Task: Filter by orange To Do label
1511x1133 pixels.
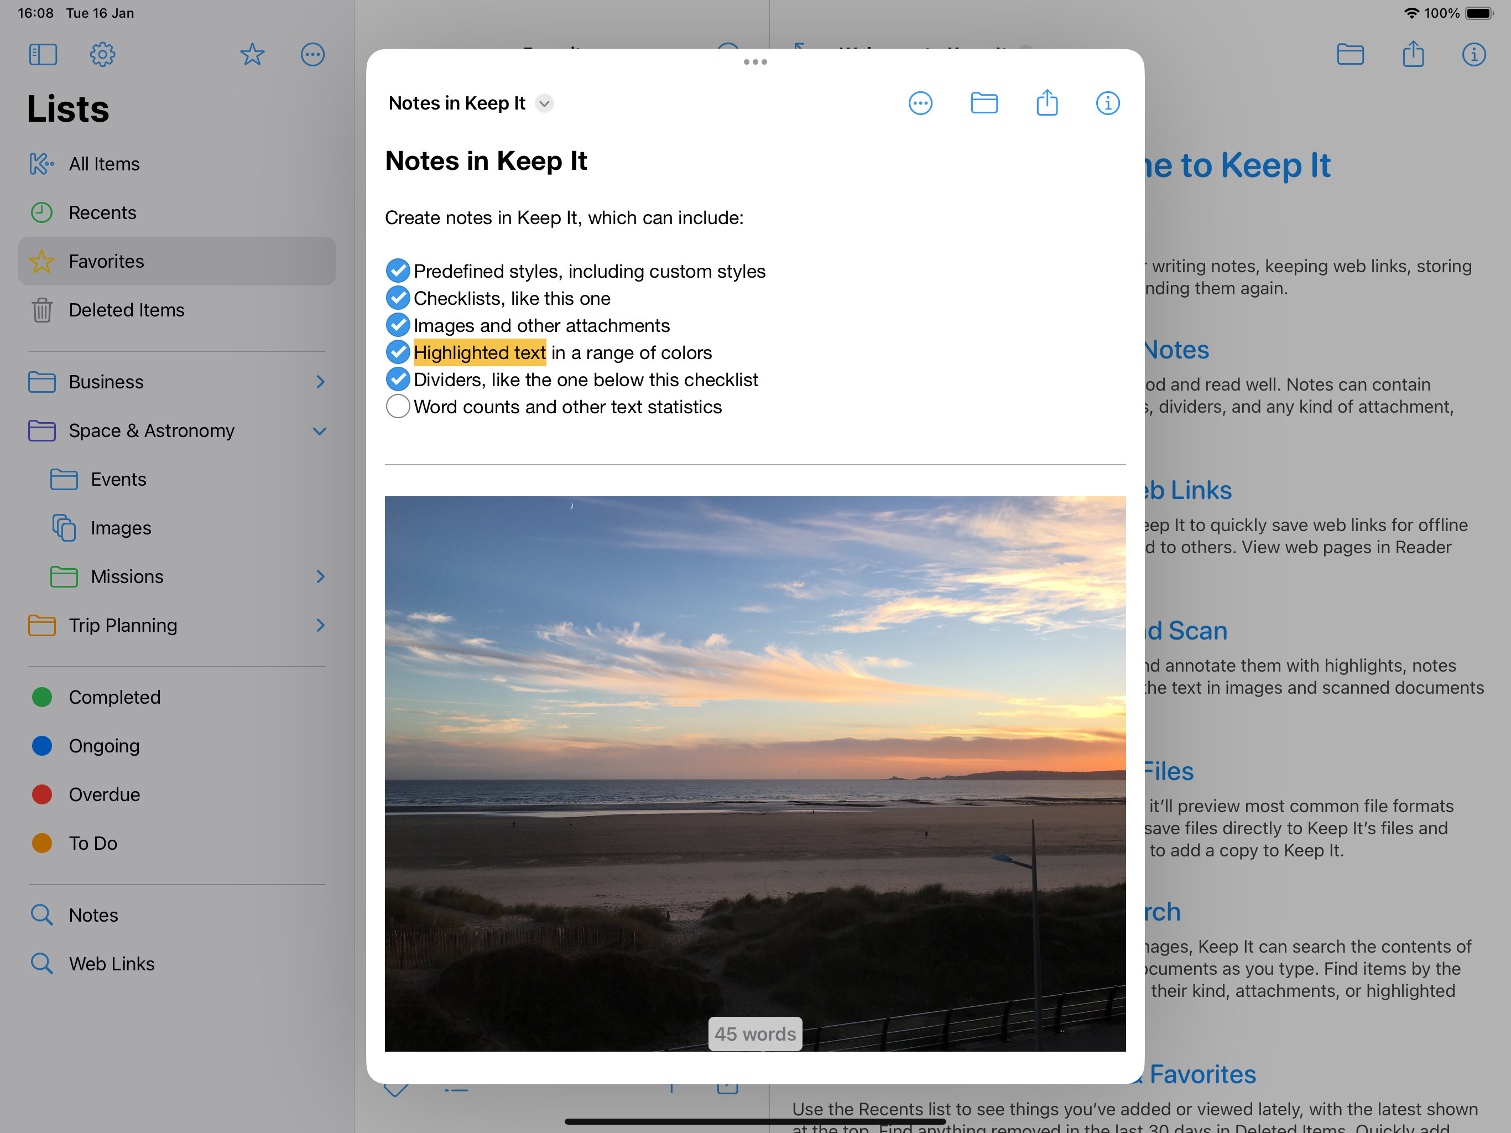Action: 177,843
